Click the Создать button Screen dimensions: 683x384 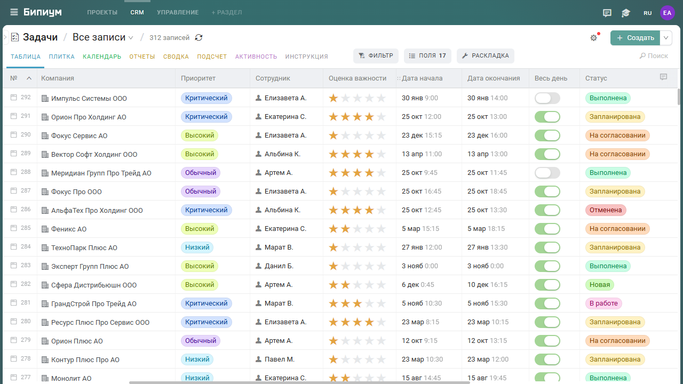635,38
